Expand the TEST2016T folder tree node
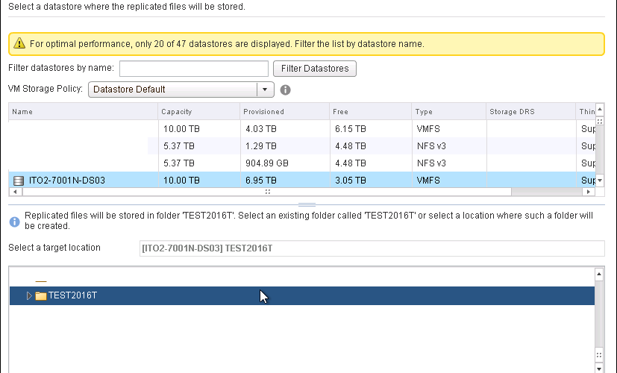 [29, 296]
